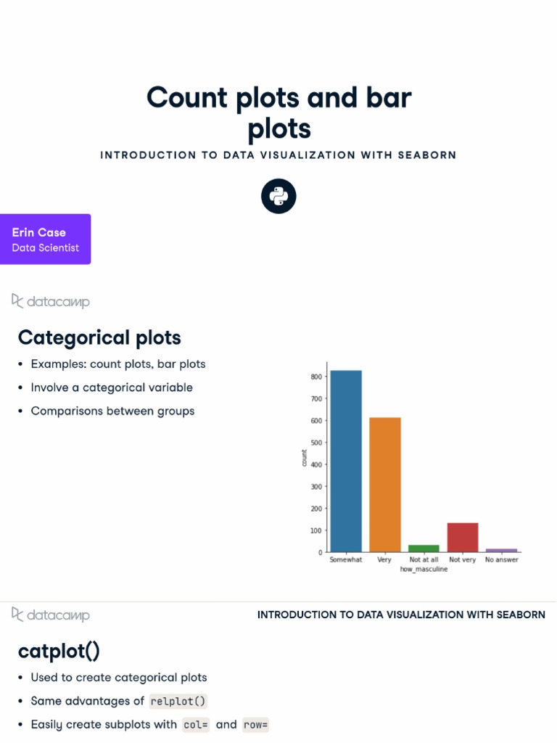Click the blue Somewhat bar in chart
The width and height of the screenshot is (557, 743).
[x=346, y=461]
